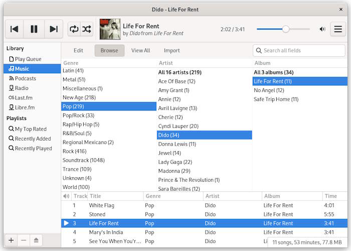Select genre World (100)
Screen dimensions: 351x251
(109, 187)
